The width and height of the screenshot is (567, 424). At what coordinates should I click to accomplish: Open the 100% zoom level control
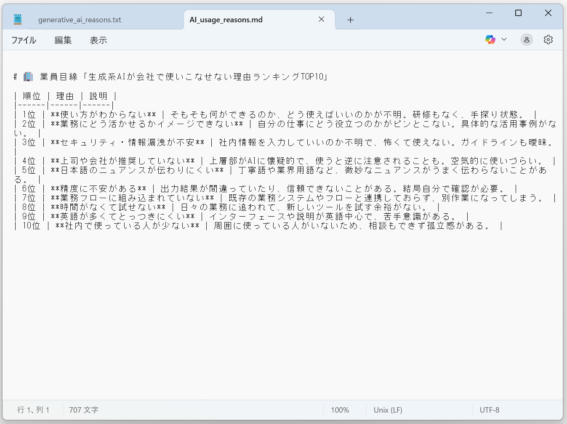[x=340, y=410]
